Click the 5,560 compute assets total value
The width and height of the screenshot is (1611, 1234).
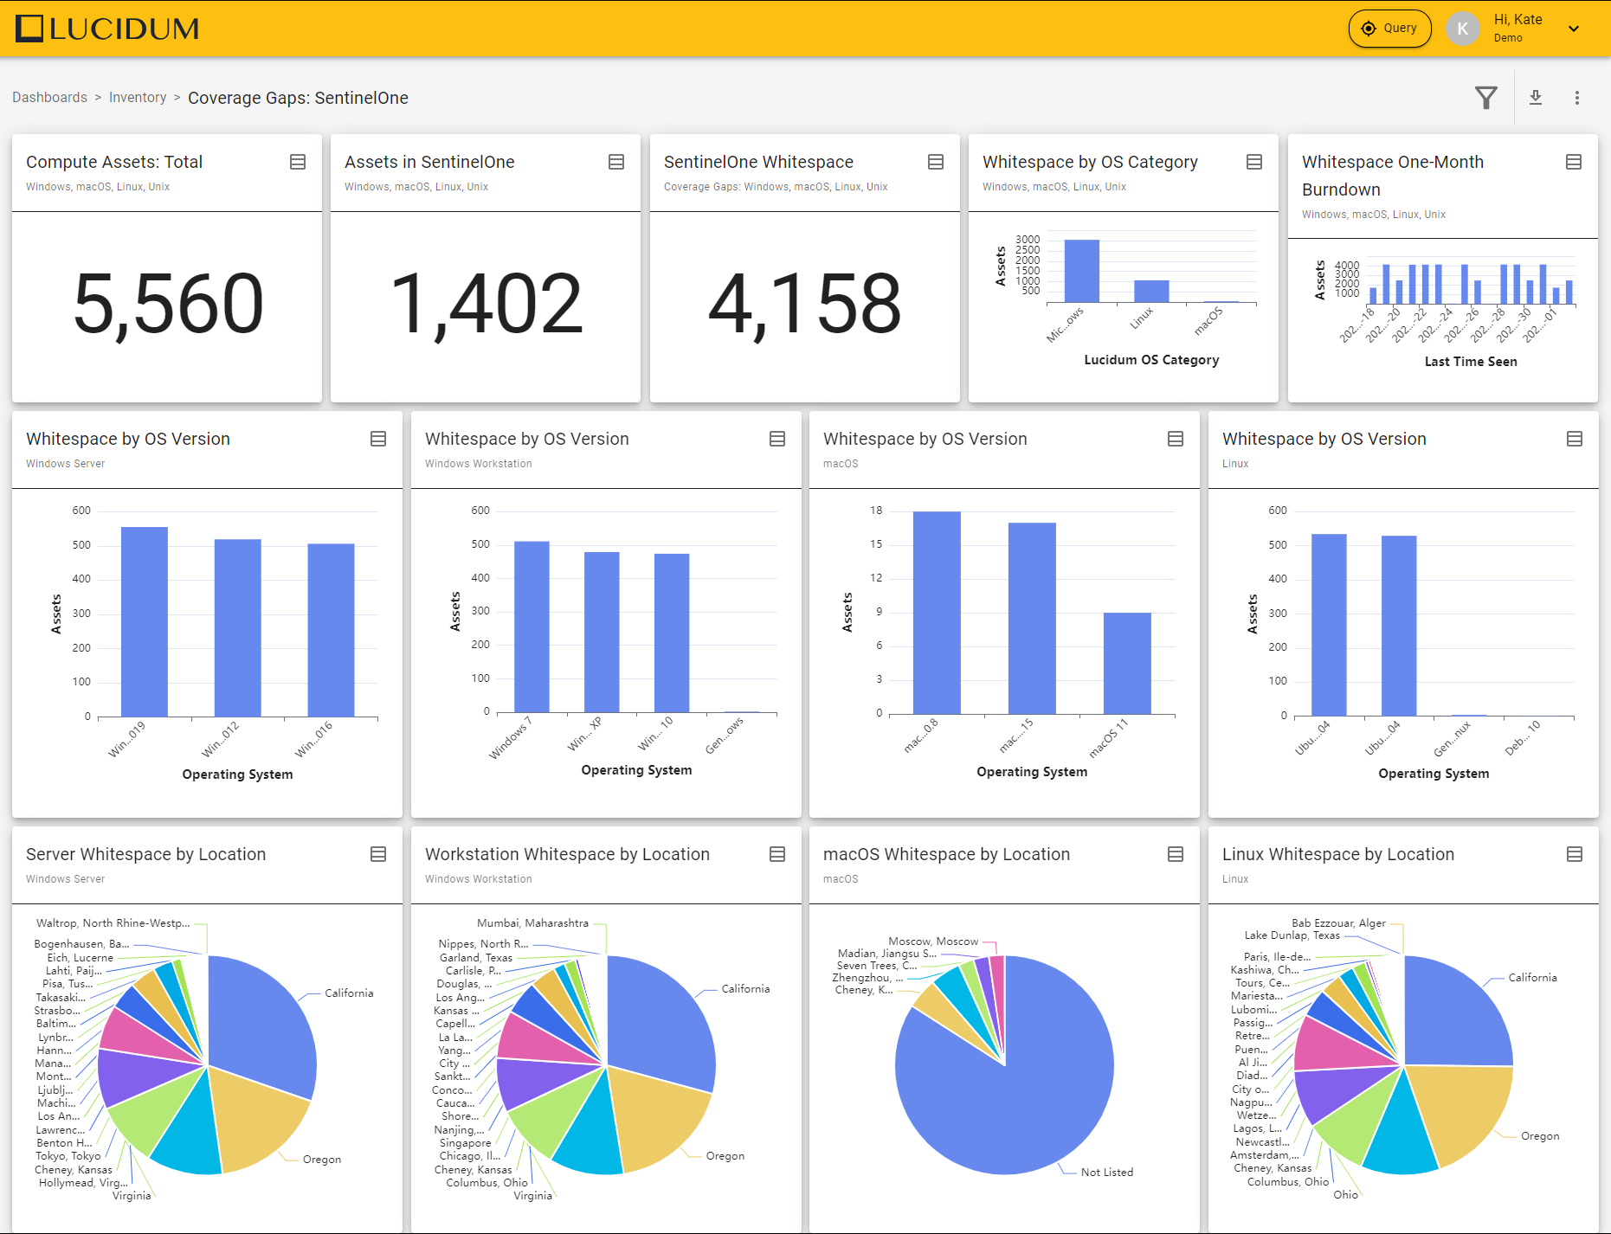click(x=168, y=304)
